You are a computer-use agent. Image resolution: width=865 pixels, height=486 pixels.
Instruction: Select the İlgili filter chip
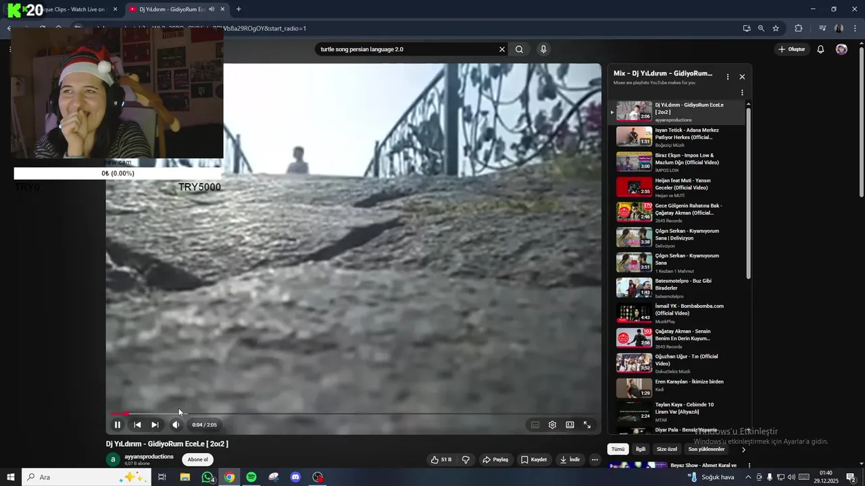(x=641, y=449)
